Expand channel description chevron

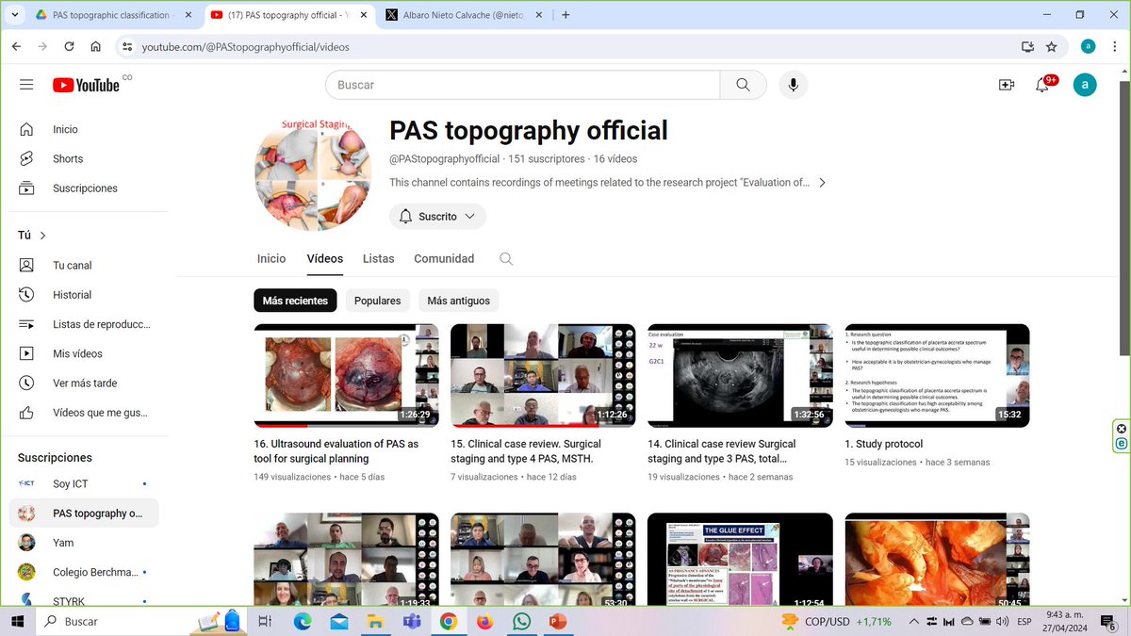point(822,183)
